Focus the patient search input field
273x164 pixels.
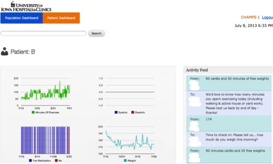click(43, 33)
